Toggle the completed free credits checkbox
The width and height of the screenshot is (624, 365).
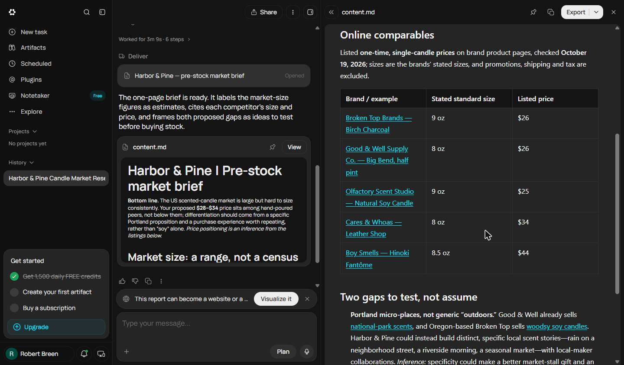pos(14,276)
